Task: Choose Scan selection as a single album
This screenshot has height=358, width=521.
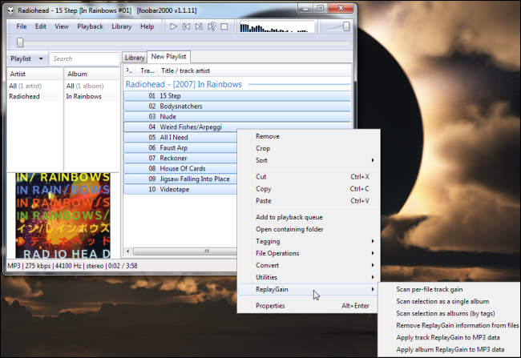Action: click(449, 302)
